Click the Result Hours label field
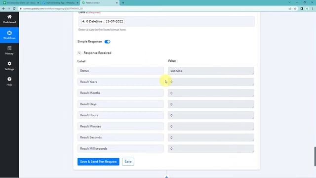This screenshot has width=316, height=178. (x=120, y=115)
